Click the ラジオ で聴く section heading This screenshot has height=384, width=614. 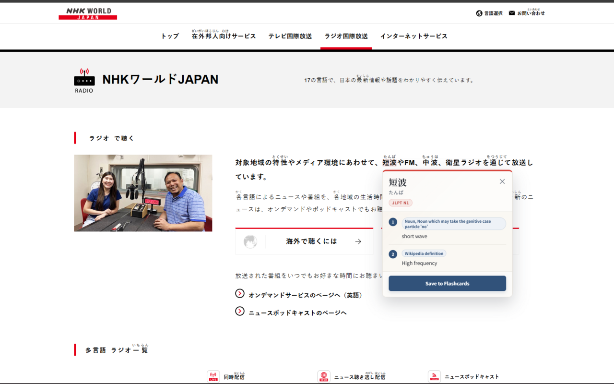111,138
